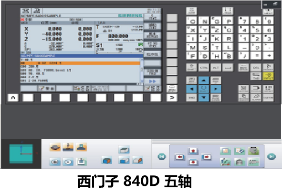Click the blue down cursor key

[x=204, y=98]
